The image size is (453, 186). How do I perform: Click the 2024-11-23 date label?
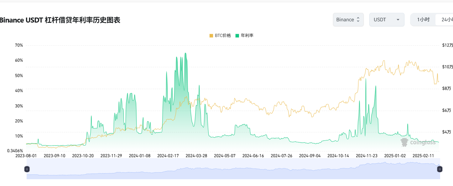[x=367, y=156]
